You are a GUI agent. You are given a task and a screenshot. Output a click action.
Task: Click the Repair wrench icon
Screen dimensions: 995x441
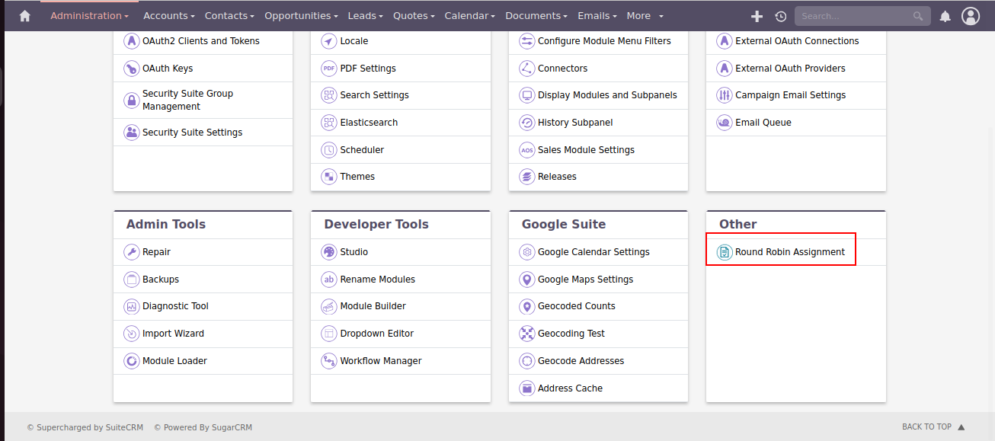[131, 252]
